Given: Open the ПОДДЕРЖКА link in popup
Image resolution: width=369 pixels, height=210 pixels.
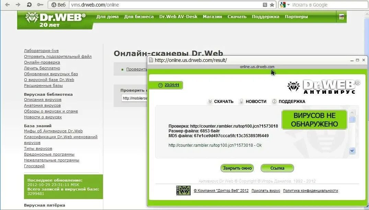Looking at the screenshot, I should tap(292, 102).
